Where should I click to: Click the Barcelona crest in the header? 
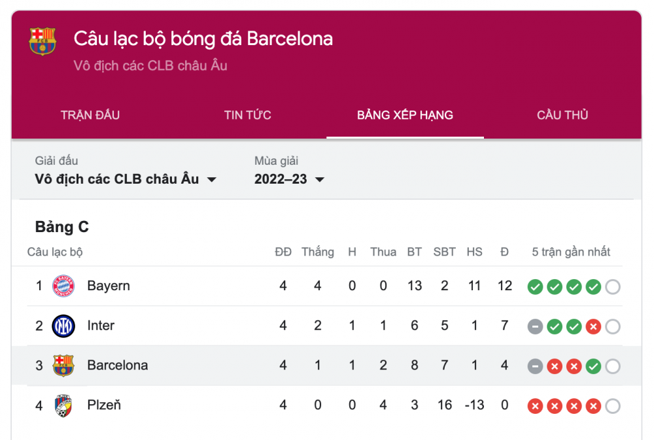[x=43, y=42]
